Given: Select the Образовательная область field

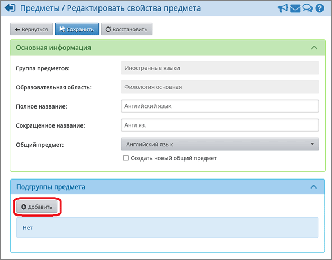Looking at the screenshot, I should click(x=220, y=87).
